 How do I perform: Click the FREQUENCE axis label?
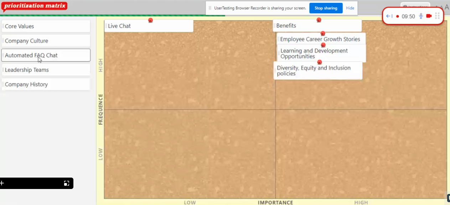pos(100,109)
